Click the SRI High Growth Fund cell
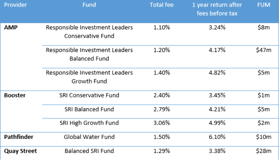 point(89,123)
